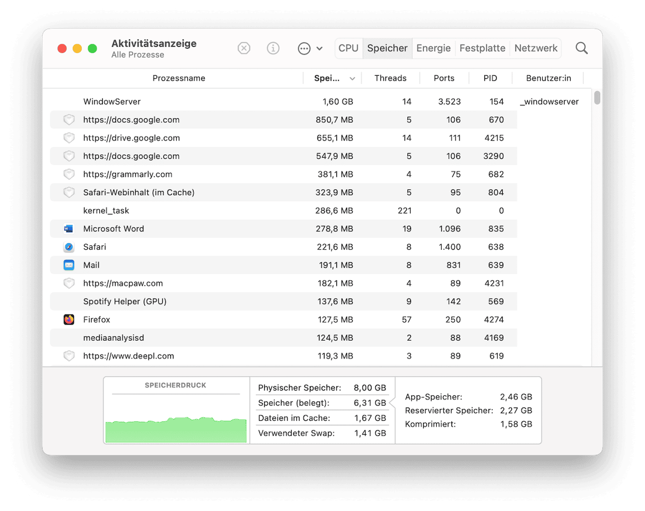Click the stop process X icon
The height and width of the screenshot is (511, 645).
(243, 48)
